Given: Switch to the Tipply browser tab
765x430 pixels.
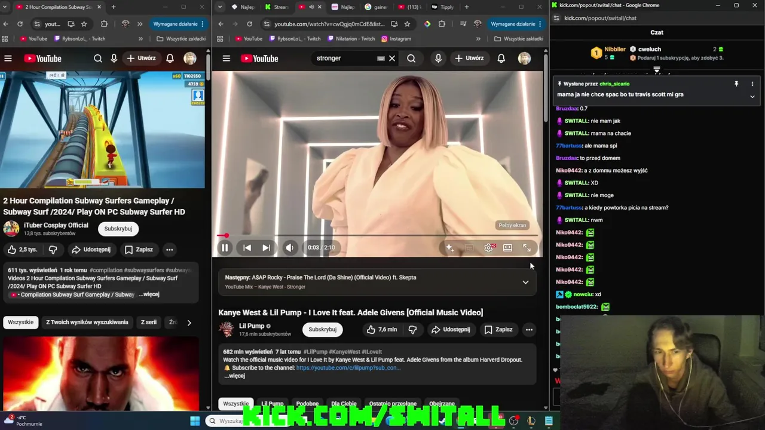Looking at the screenshot, I should (x=442, y=7).
